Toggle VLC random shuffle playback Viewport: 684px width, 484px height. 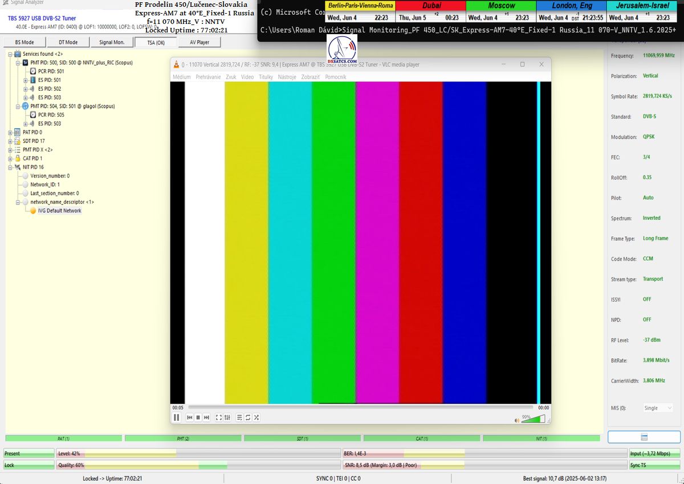[256, 417]
